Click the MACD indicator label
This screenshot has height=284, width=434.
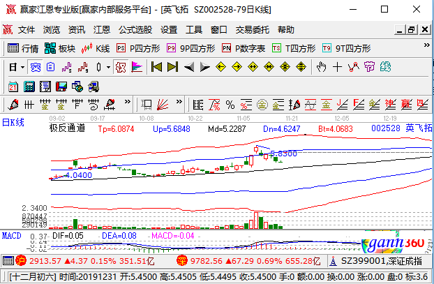[11, 237]
